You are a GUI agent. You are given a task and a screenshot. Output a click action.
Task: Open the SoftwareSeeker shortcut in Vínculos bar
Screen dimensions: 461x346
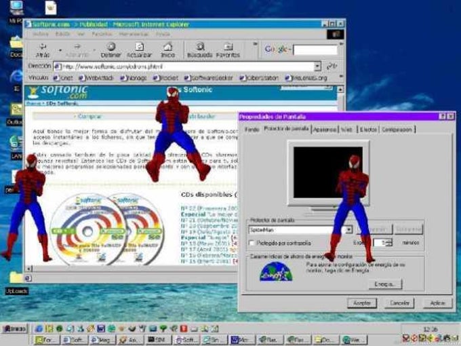(x=208, y=78)
